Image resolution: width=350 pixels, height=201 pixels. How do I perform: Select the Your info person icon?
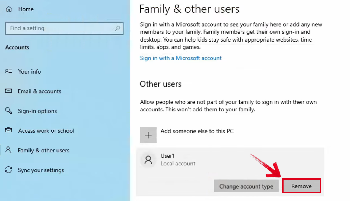[x=8, y=71]
